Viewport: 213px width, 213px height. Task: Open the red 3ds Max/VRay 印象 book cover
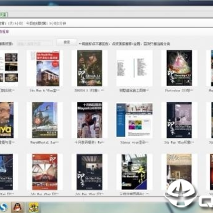45,172
